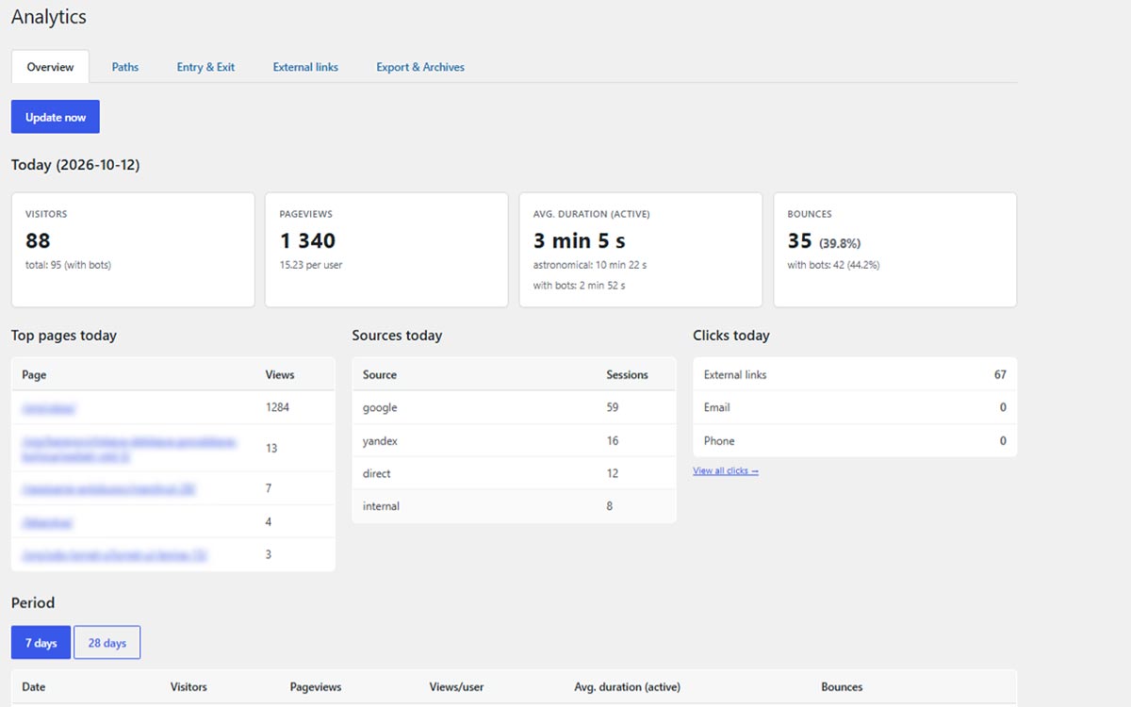Click the Bounces column header in Period table
This screenshot has height=707, width=1131.
842,686
